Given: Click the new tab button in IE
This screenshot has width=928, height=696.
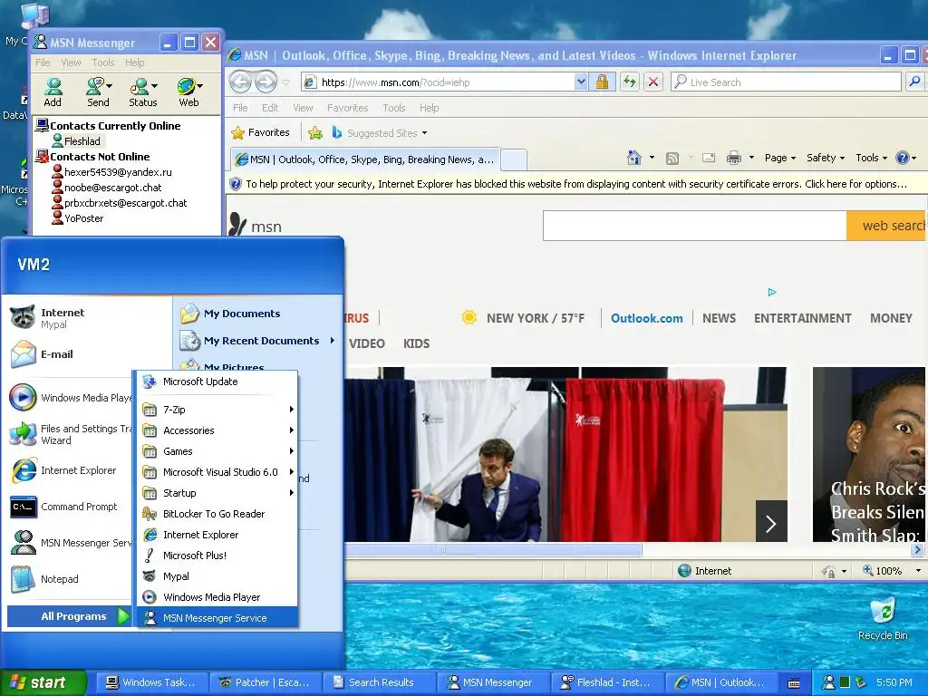Looking at the screenshot, I should click(x=514, y=159).
